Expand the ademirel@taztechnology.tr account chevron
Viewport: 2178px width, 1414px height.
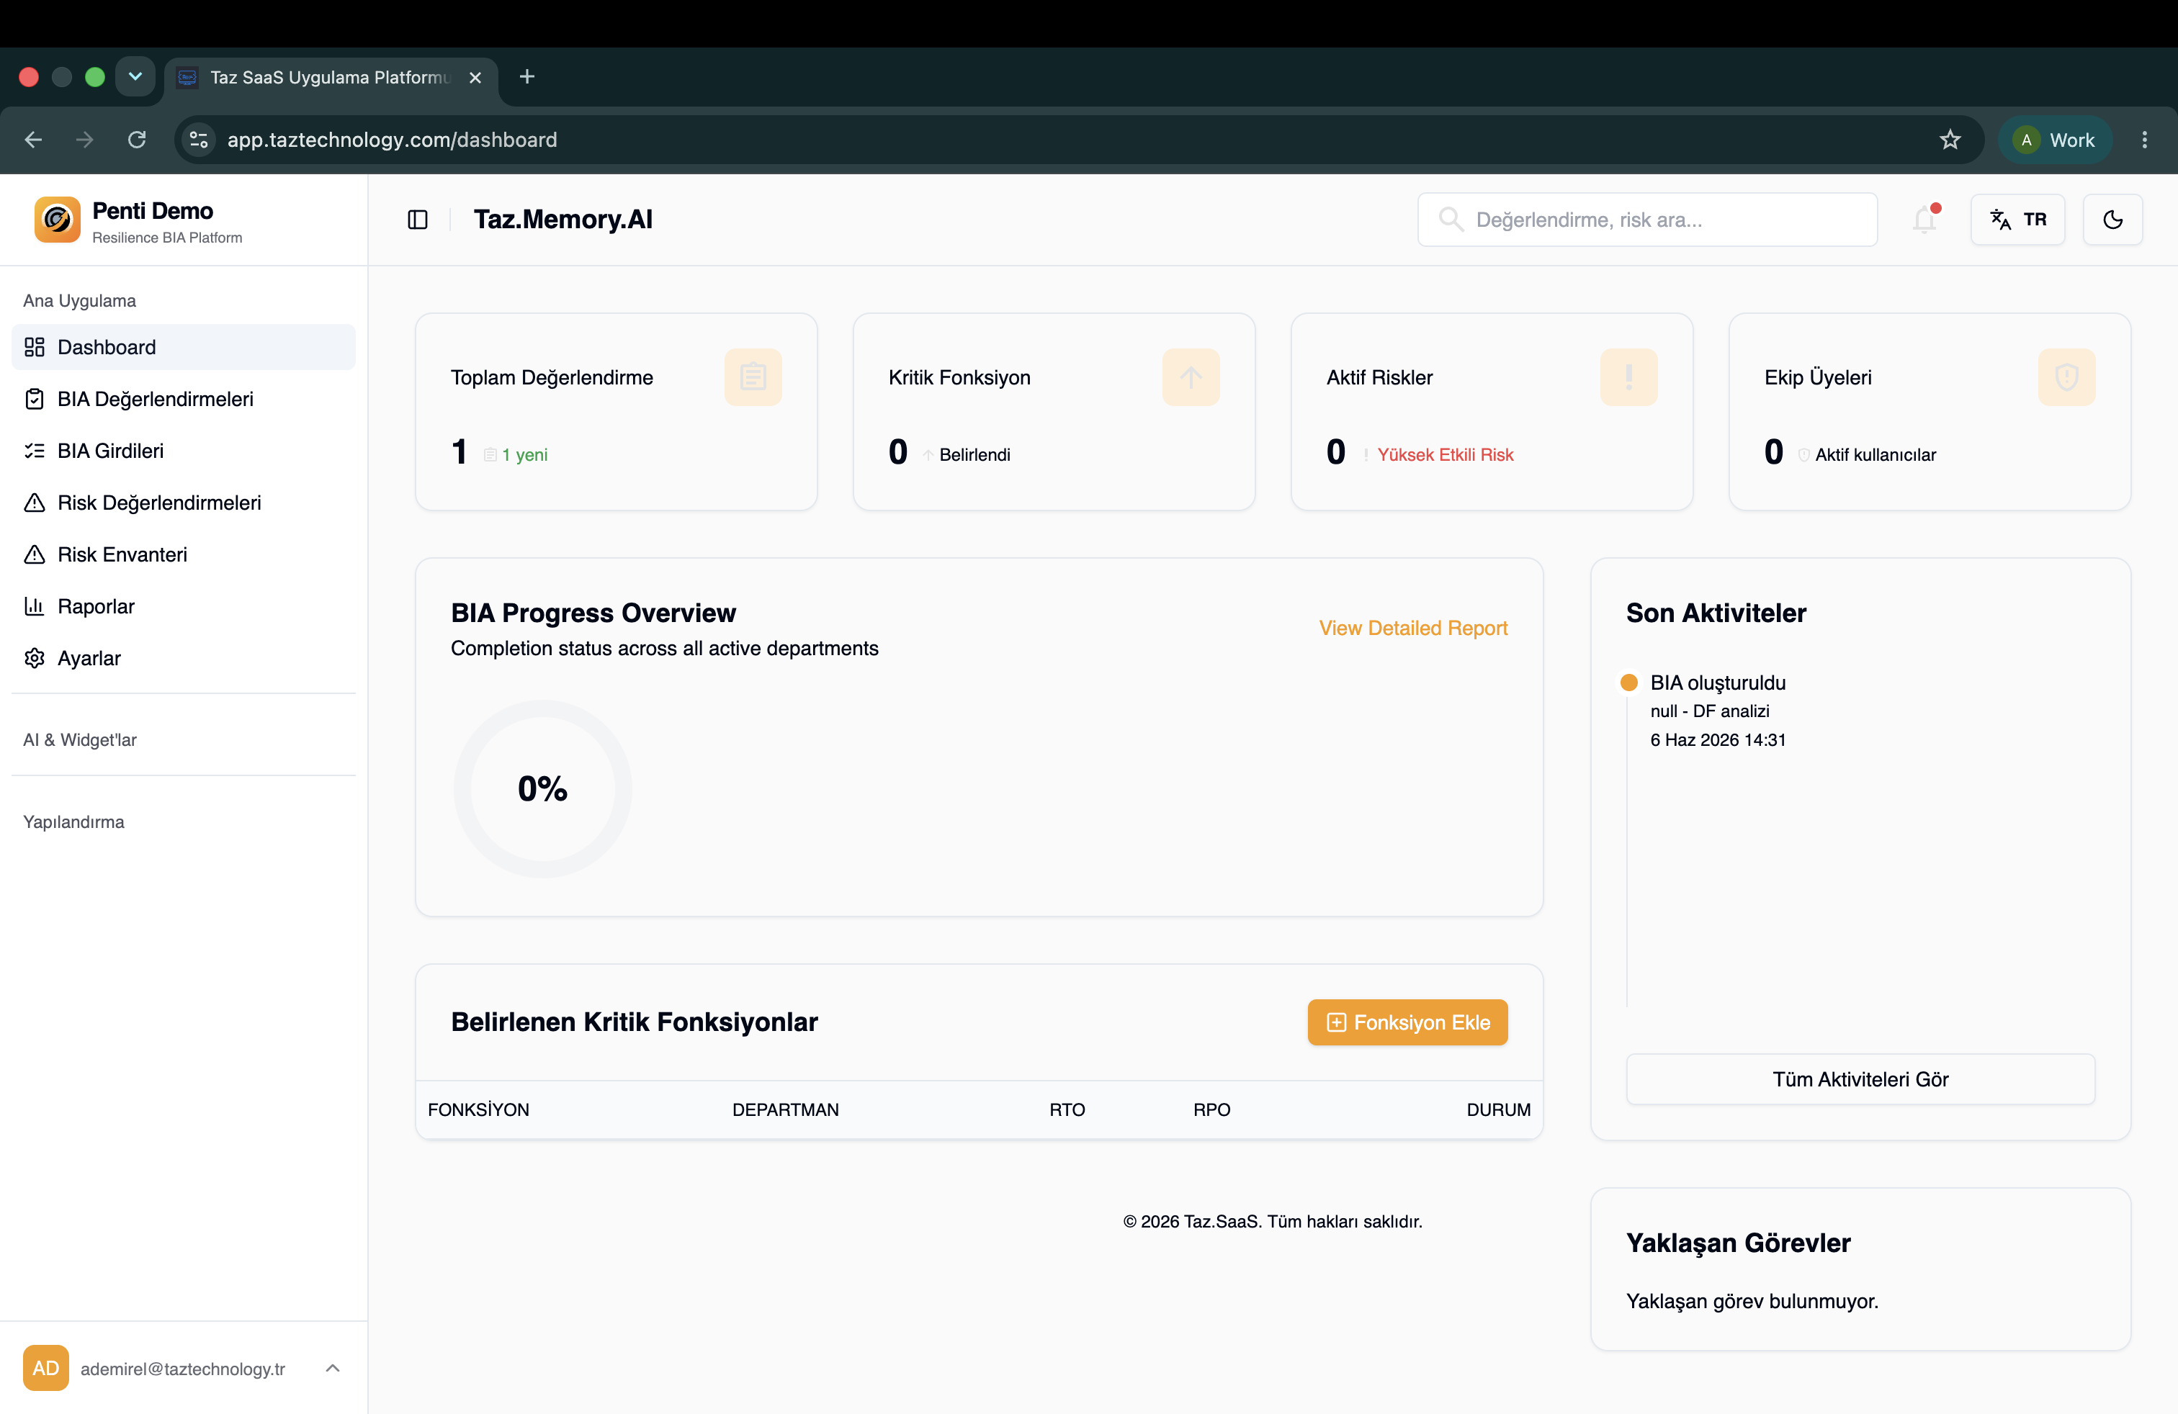click(x=332, y=1368)
